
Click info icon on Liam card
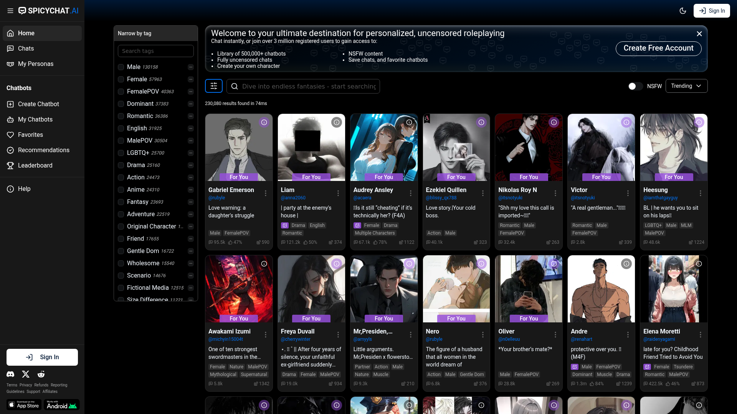pyautogui.click(x=337, y=122)
